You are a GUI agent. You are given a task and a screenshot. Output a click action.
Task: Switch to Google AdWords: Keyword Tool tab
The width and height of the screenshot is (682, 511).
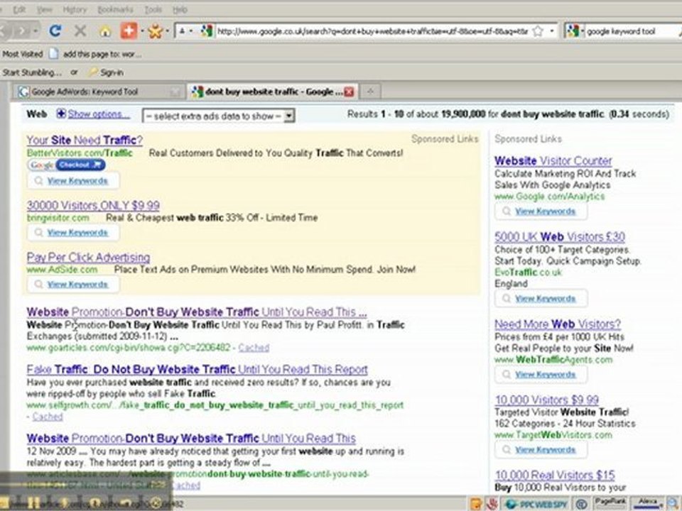(98, 92)
